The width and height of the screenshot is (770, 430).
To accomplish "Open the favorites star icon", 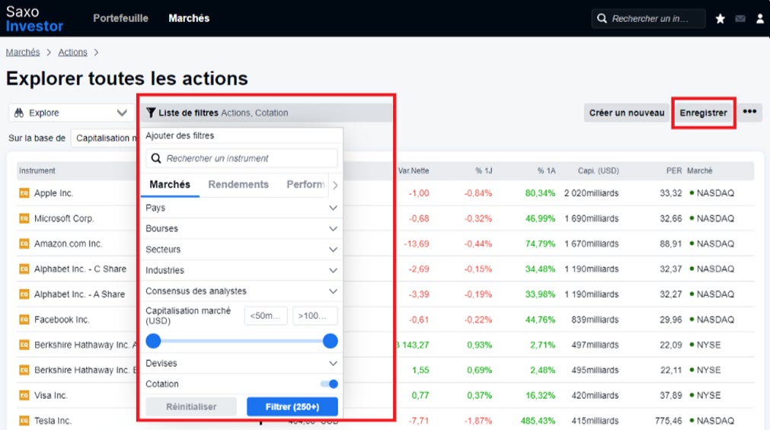I will click(720, 19).
